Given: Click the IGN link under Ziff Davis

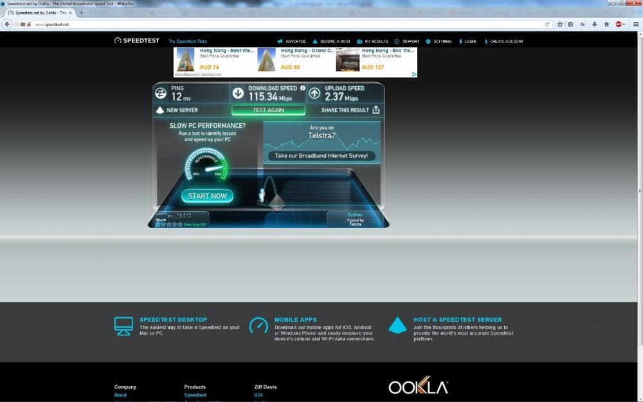Looking at the screenshot, I should pyautogui.click(x=258, y=395).
